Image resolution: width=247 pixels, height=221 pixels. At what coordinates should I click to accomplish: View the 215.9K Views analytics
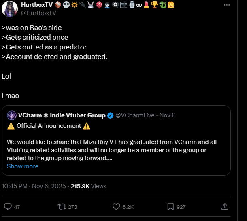[88, 186]
